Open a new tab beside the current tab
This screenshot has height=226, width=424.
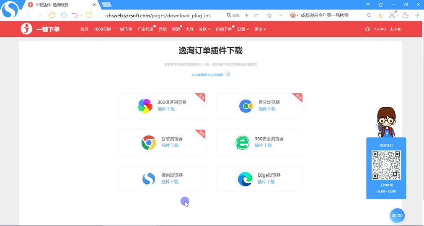[x=106, y=4]
